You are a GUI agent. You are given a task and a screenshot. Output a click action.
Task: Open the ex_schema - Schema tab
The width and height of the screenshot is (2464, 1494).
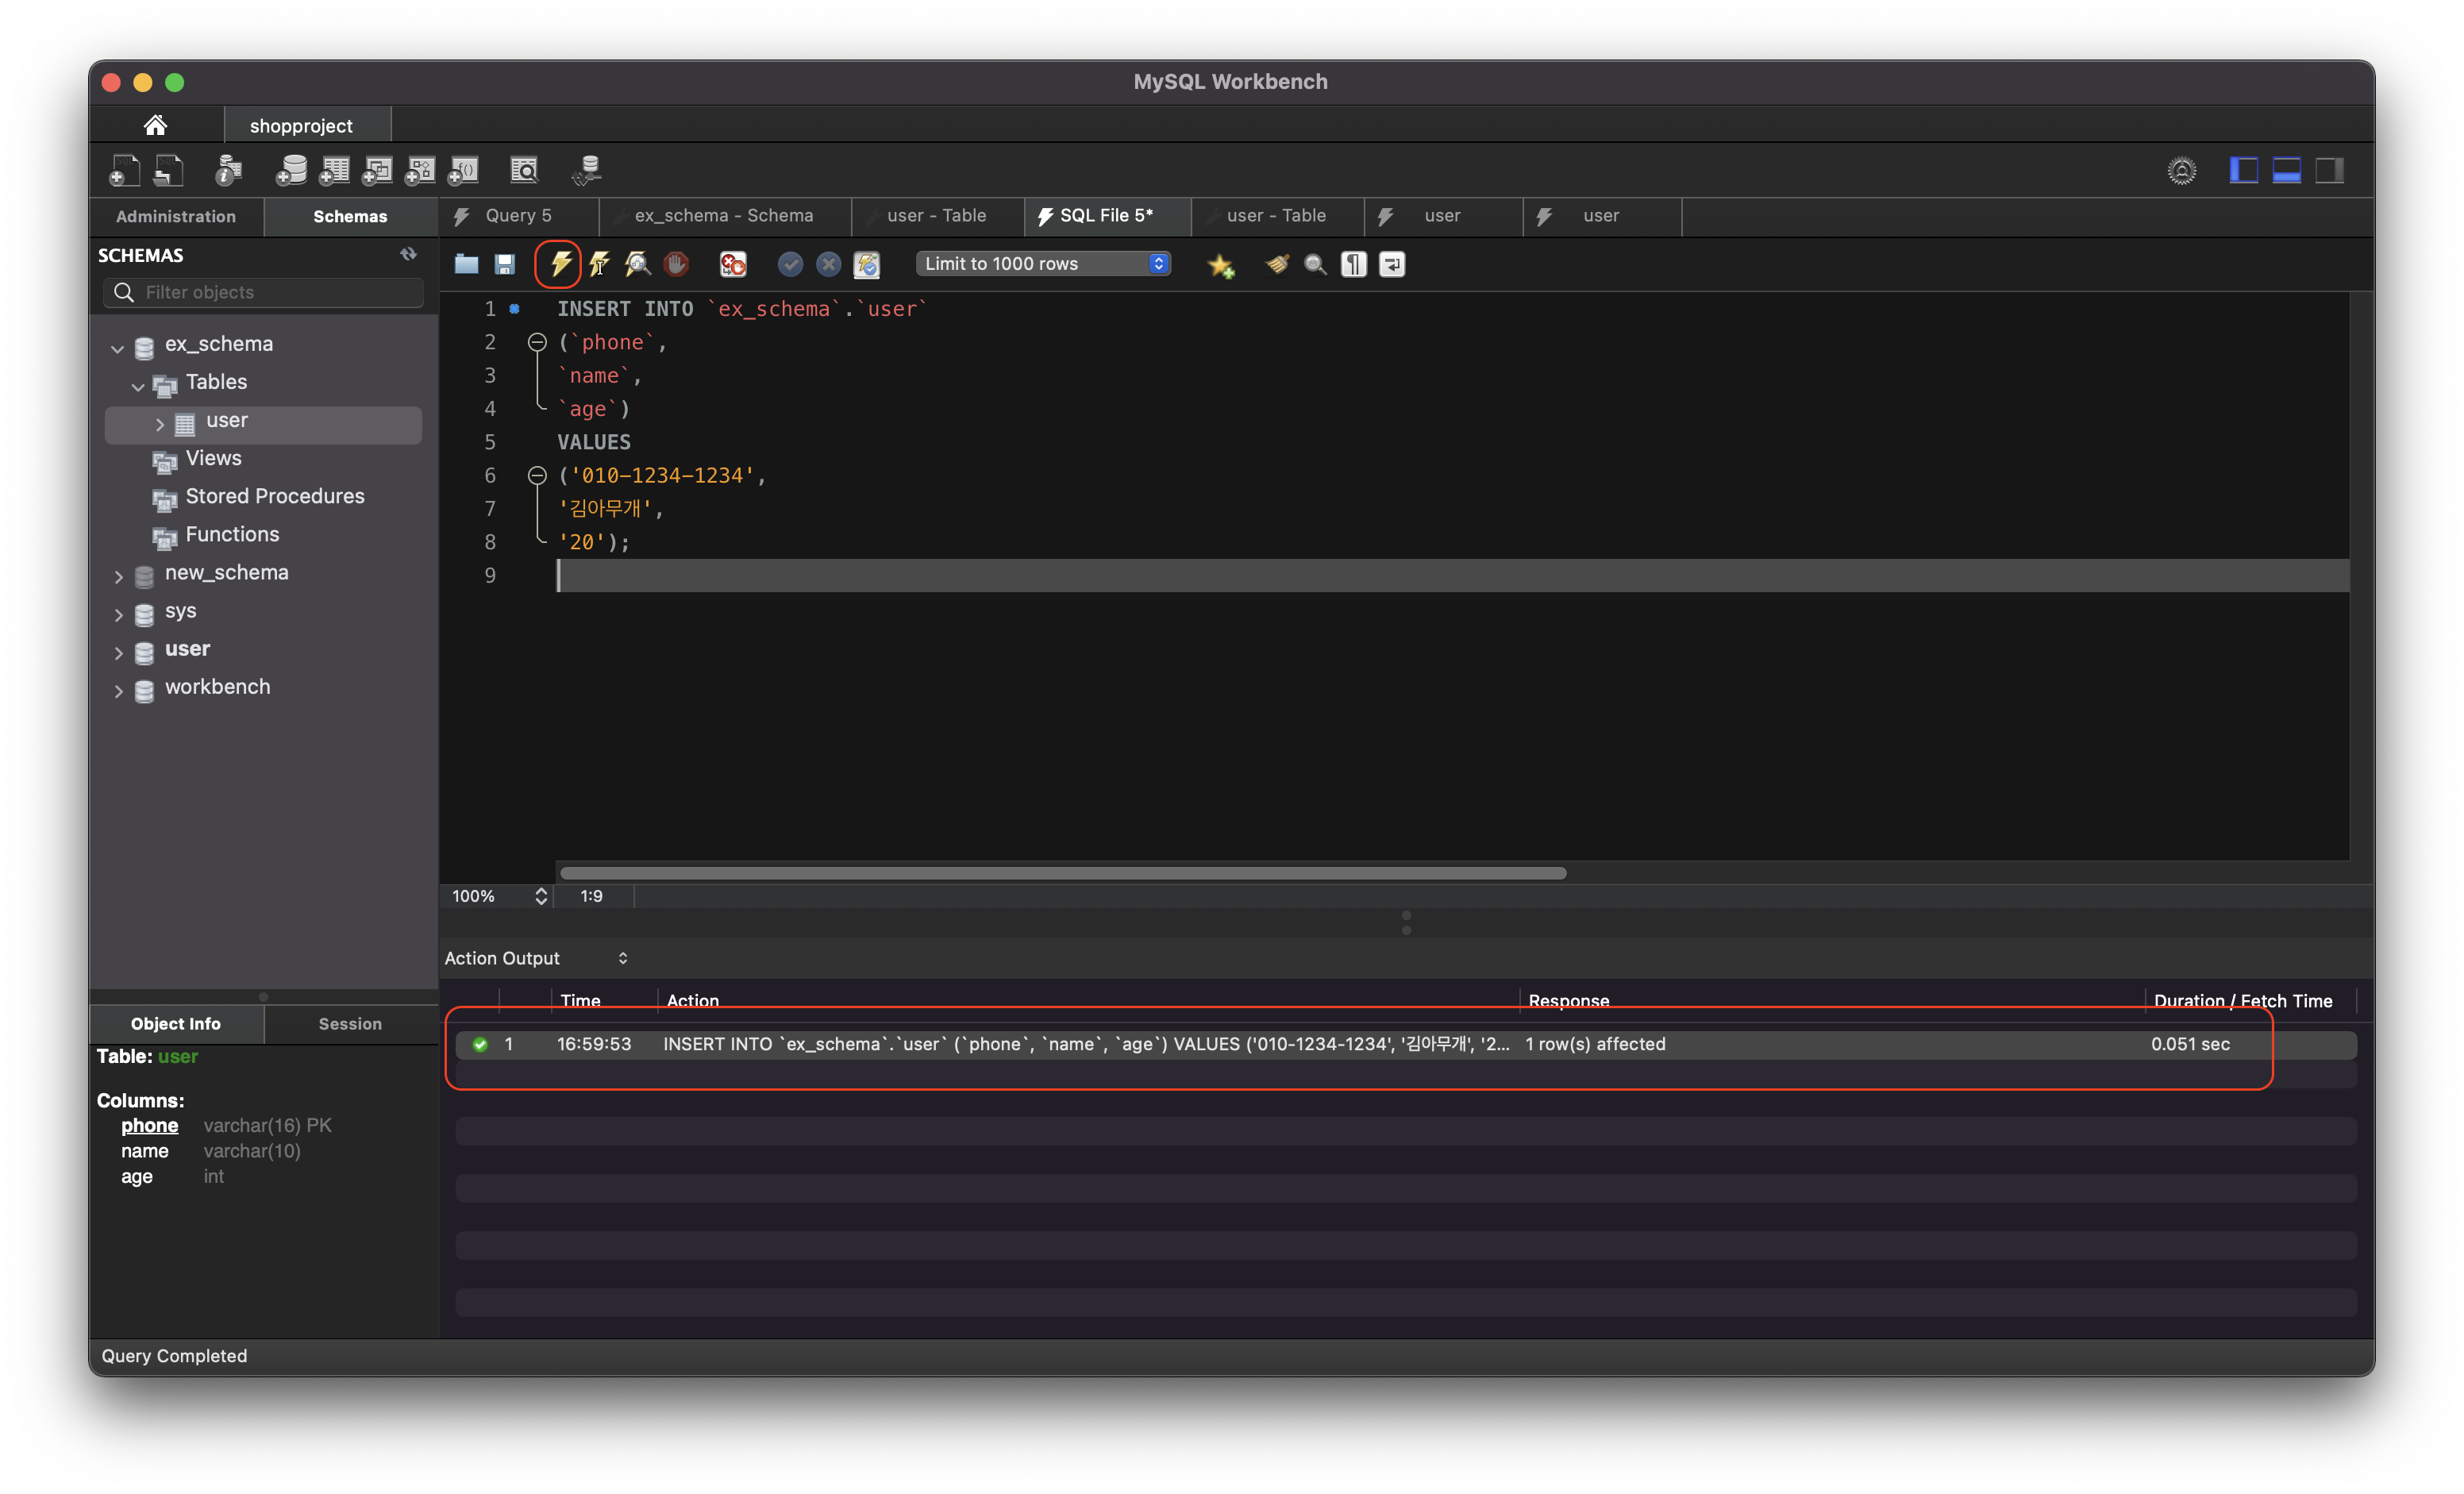(x=723, y=216)
